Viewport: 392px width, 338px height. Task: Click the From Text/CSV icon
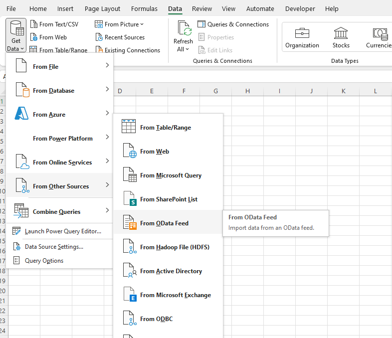tap(34, 24)
